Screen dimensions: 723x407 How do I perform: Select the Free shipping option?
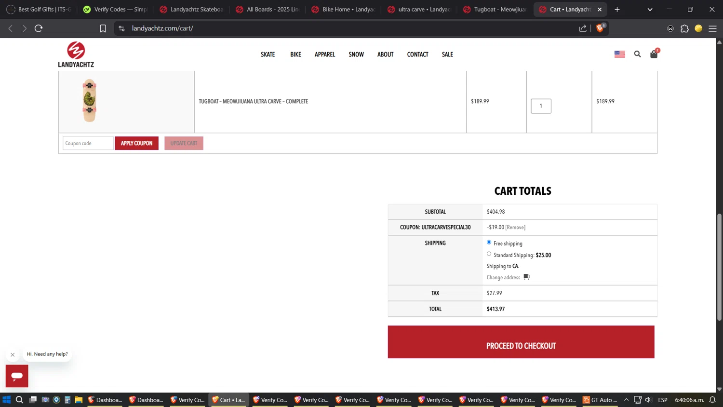(489, 242)
